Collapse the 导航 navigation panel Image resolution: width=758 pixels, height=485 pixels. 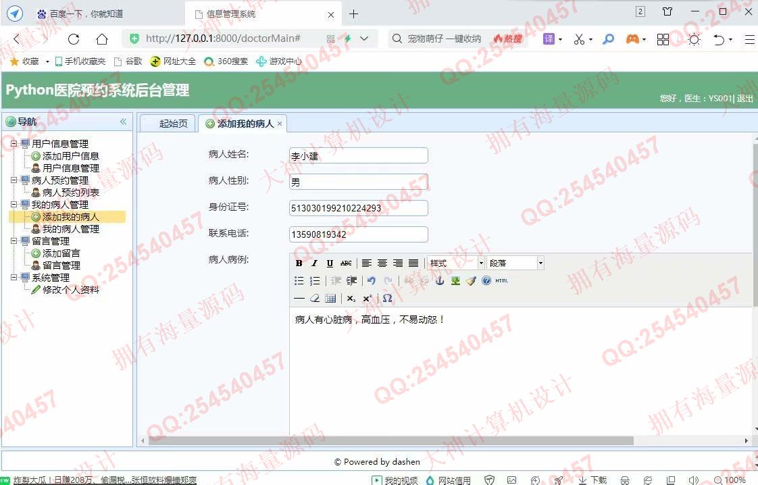point(123,122)
